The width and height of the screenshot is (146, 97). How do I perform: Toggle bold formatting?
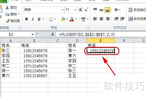26,19
